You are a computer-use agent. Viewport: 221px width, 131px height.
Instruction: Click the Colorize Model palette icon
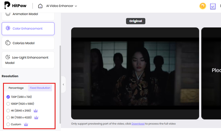8,43
